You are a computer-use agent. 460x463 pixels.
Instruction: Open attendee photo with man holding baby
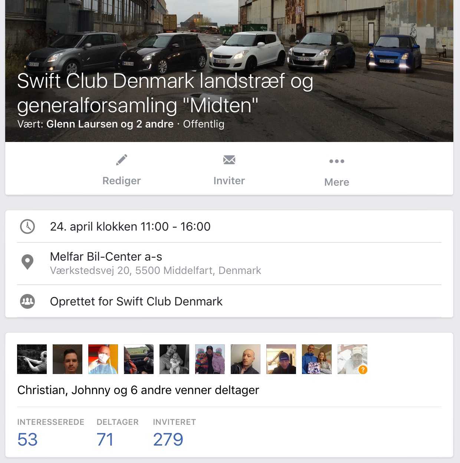coord(174,359)
